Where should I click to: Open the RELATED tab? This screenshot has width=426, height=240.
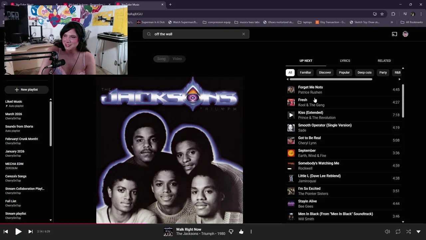tap(384, 61)
